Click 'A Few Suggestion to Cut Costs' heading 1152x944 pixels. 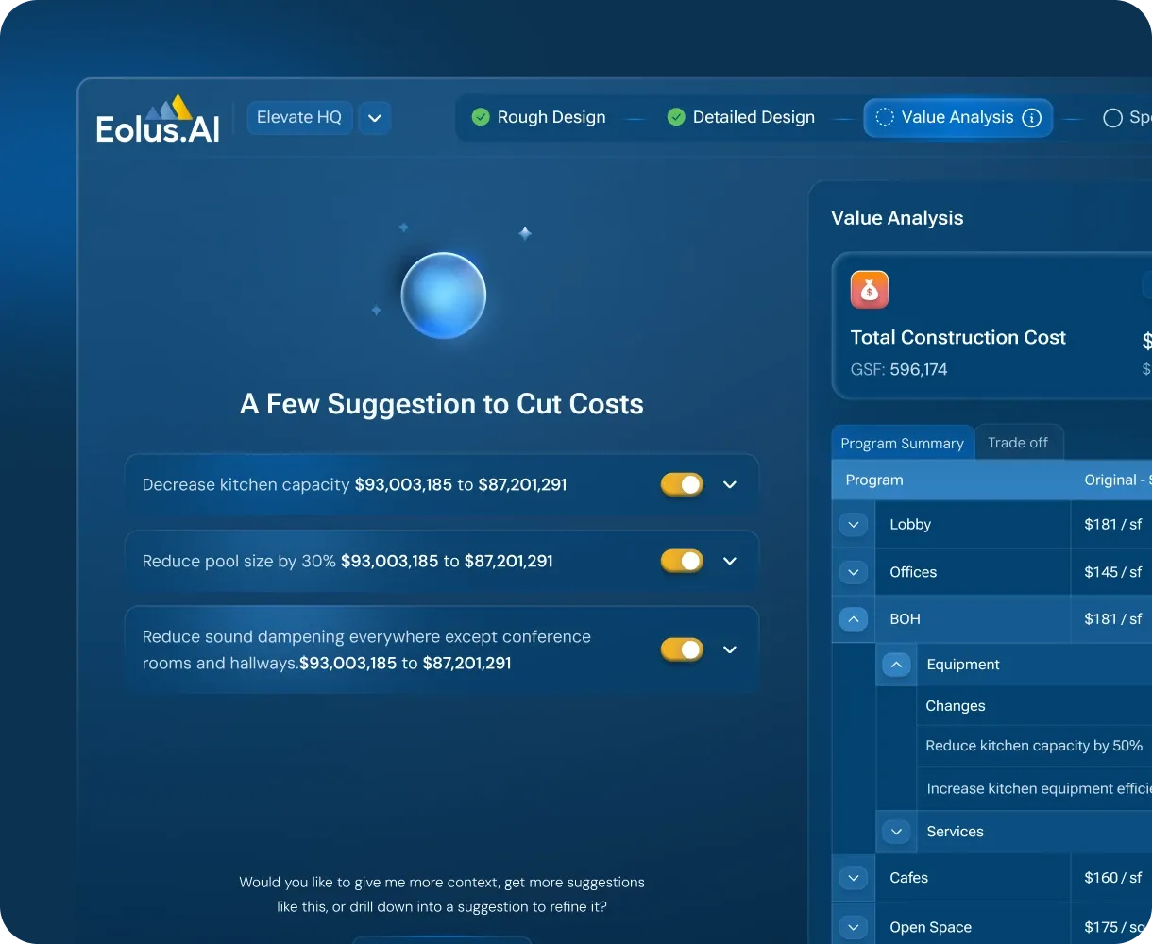[442, 404]
